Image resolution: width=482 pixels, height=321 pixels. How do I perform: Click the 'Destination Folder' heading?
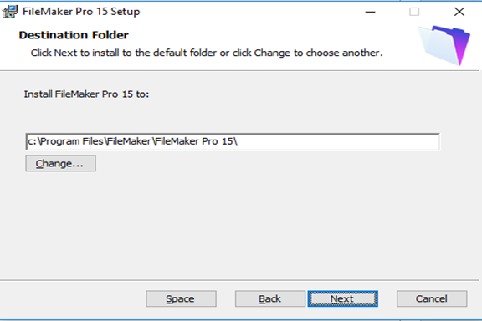[x=74, y=35]
